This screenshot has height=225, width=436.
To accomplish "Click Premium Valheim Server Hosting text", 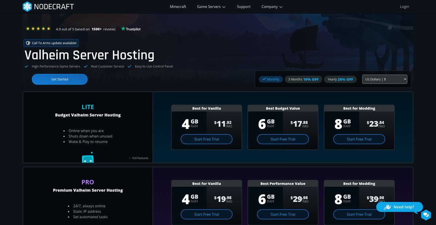I will [88, 190].
